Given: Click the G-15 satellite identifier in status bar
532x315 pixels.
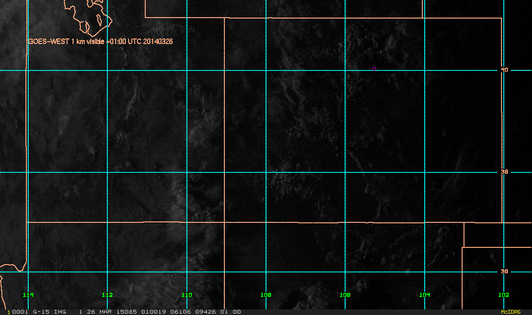Looking at the screenshot, I should 41,312.
